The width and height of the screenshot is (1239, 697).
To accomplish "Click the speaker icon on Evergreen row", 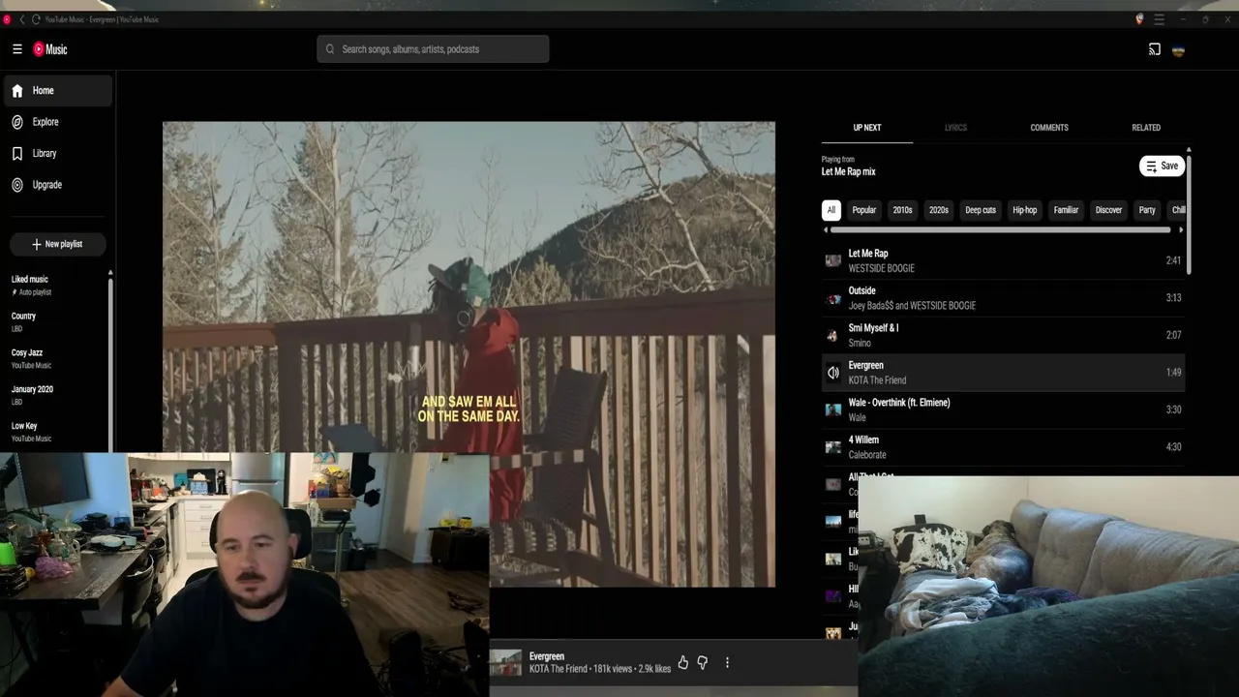I will 832,372.
